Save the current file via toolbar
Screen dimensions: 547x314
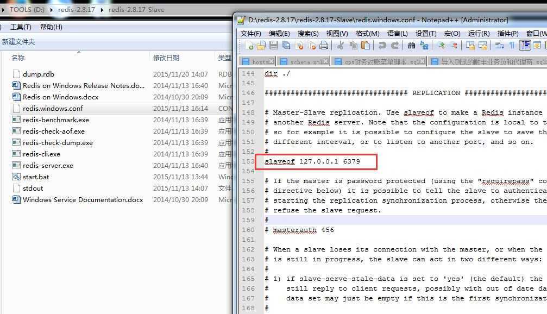click(274, 45)
